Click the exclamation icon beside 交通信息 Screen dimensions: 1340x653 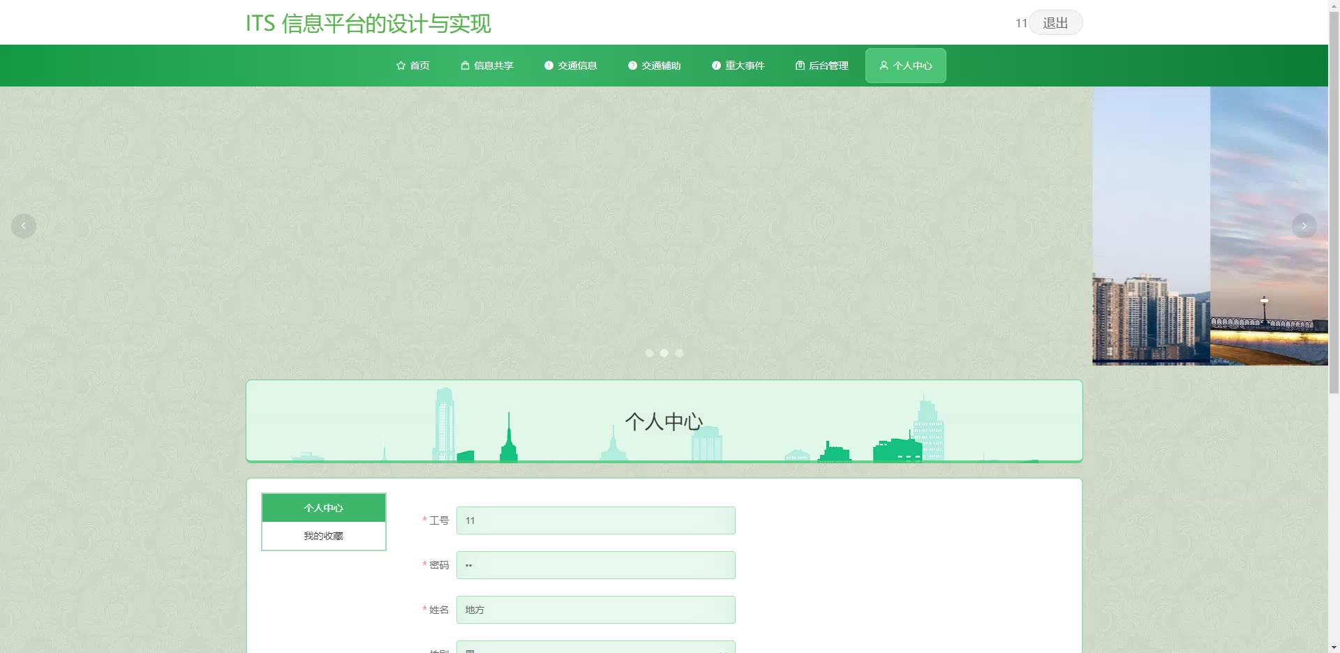pos(549,66)
